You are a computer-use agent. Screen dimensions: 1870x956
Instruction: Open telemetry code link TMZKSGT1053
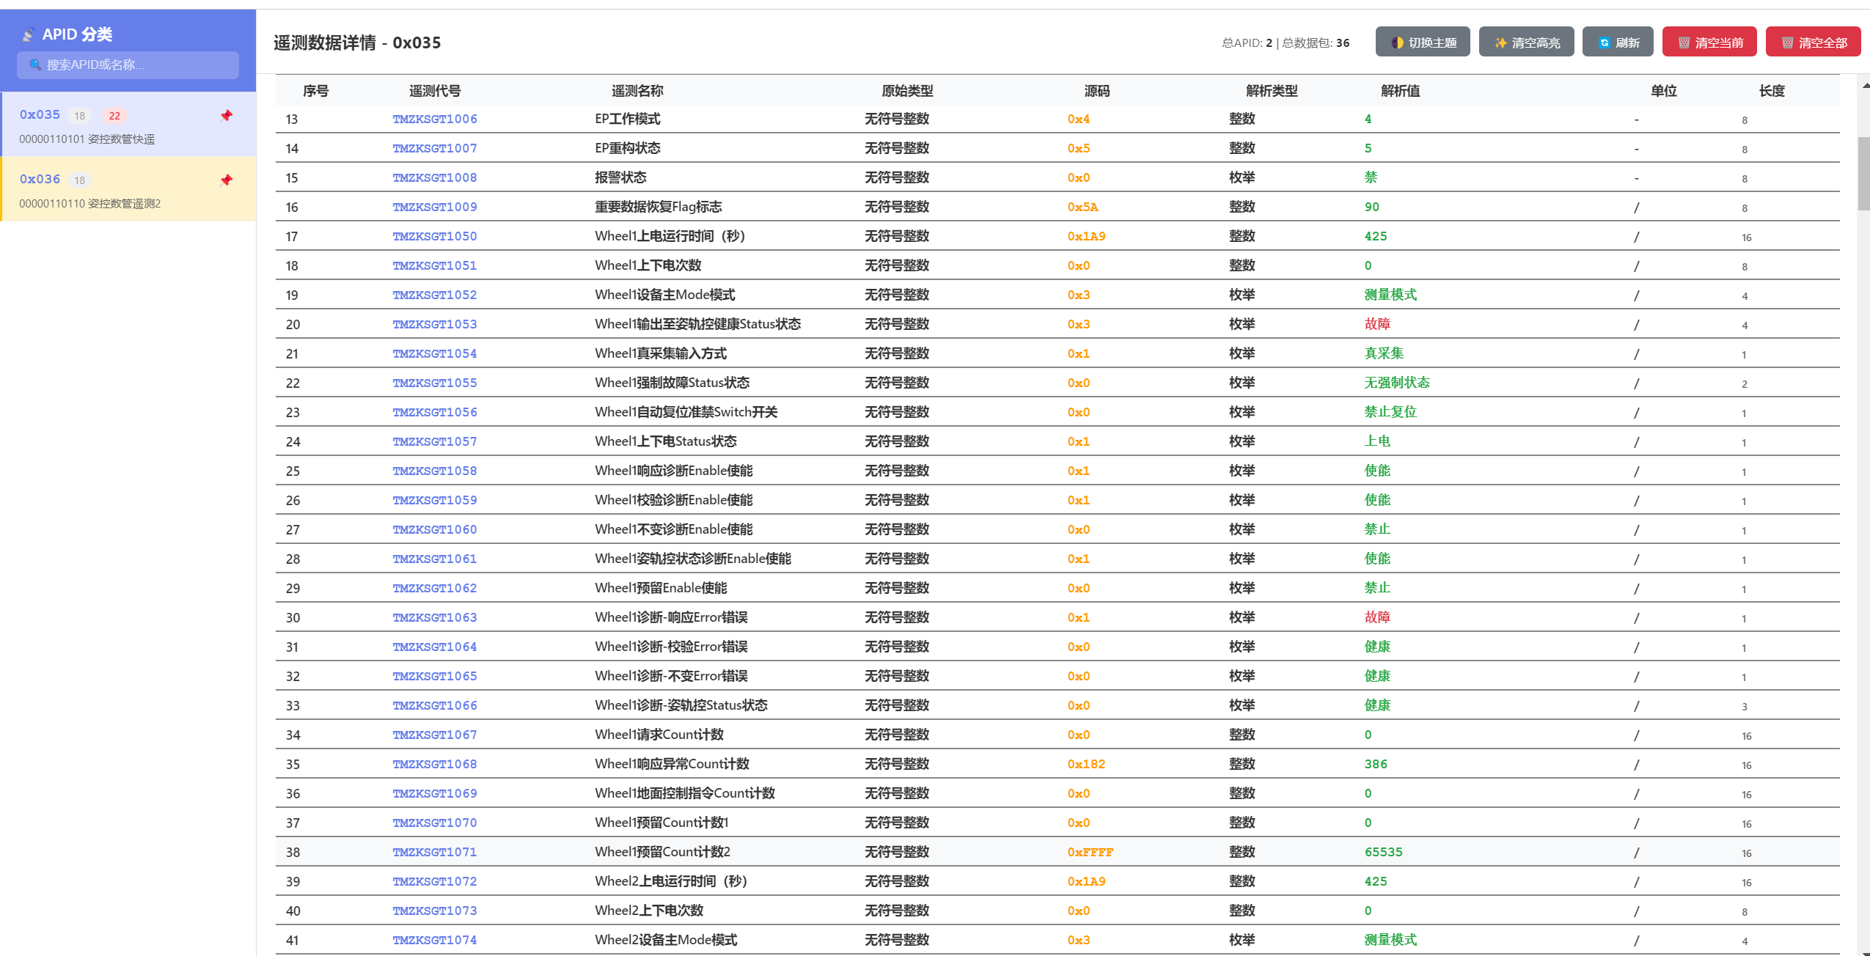(434, 324)
